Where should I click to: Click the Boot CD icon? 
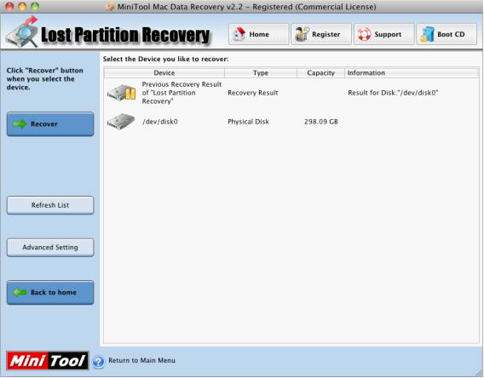(x=427, y=34)
